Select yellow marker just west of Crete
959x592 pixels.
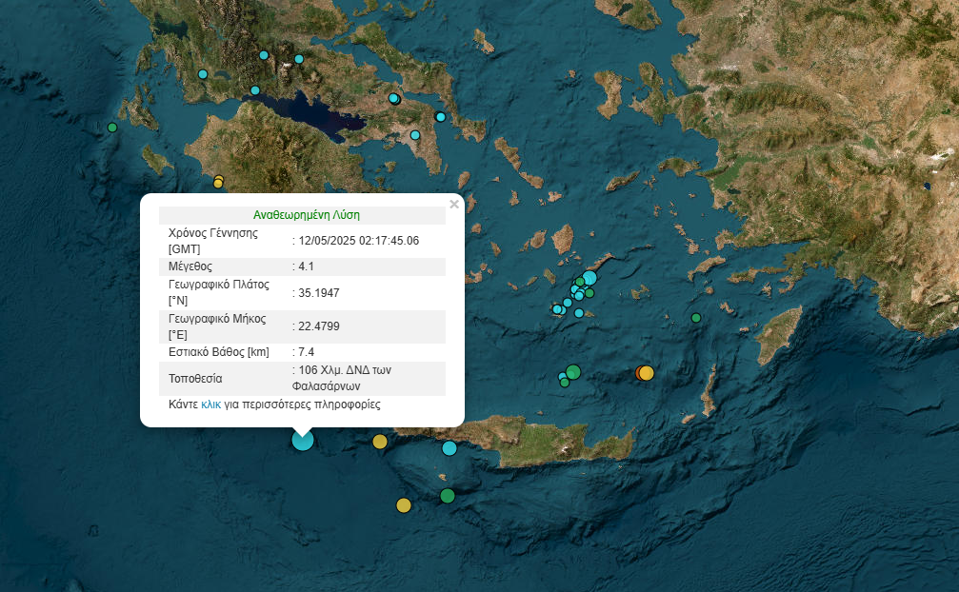tap(380, 441)
